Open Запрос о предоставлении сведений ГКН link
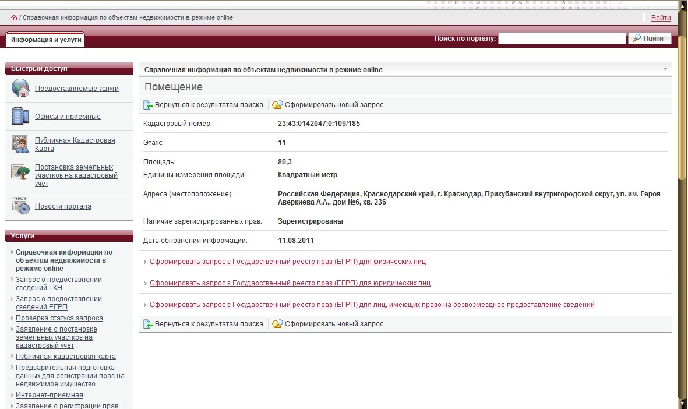The height and width of the screenshot is (409, 688). pos(58,284)
